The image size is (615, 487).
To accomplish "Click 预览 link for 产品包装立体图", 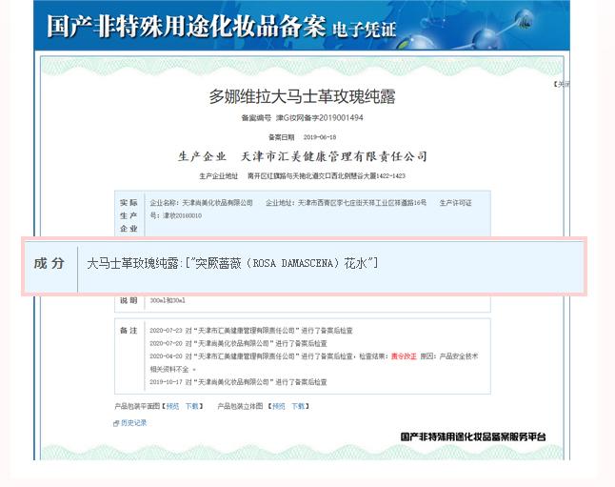I will tap(279, 406).
